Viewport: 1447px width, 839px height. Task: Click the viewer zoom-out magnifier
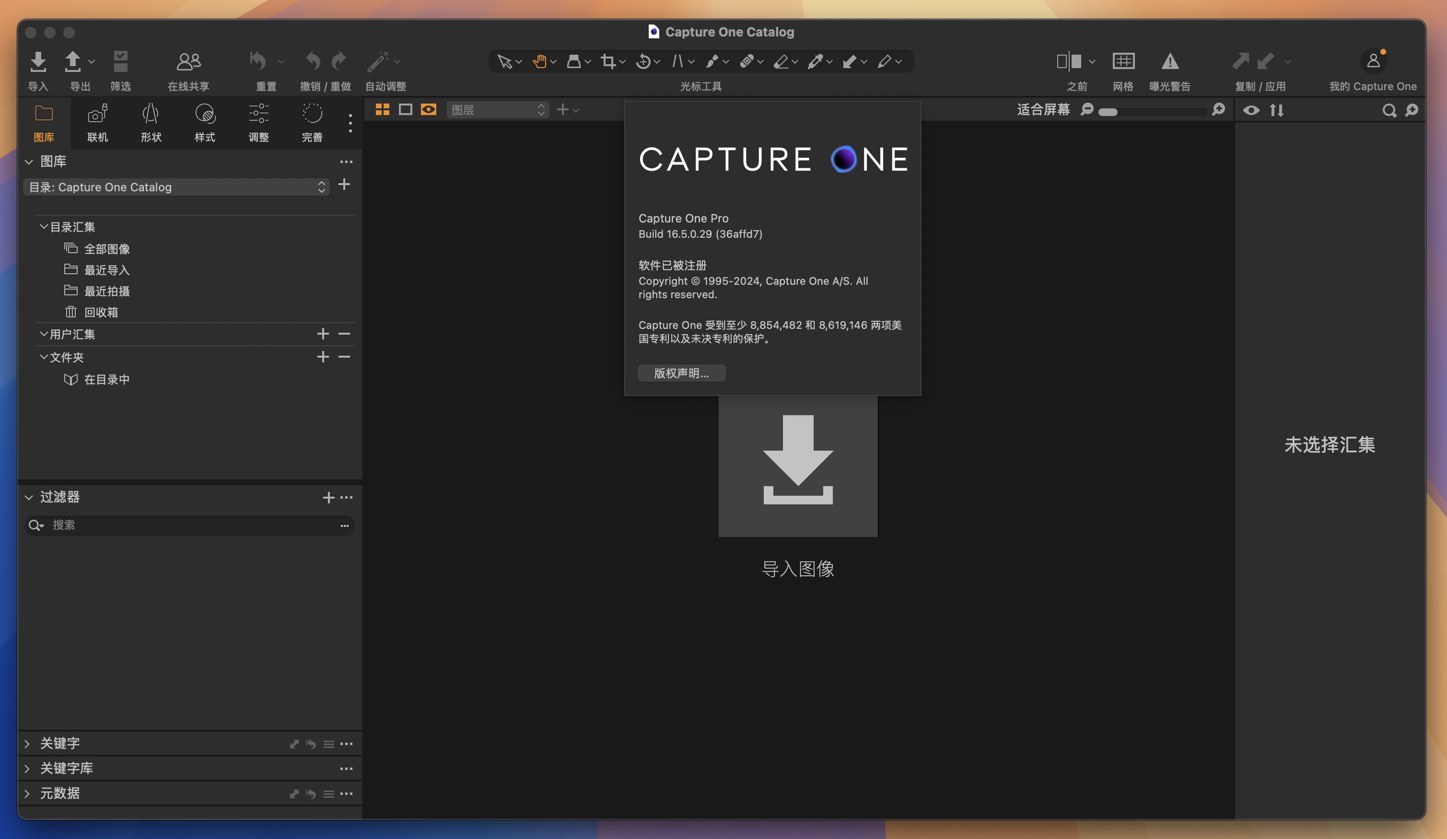pyautogui.click(x=1086, y=110)
